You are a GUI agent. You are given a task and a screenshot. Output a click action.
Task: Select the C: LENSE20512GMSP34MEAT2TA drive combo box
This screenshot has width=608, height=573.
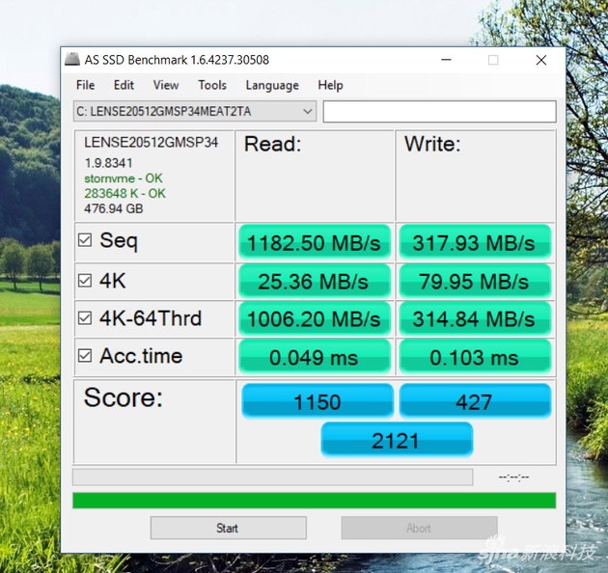195,112
